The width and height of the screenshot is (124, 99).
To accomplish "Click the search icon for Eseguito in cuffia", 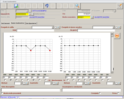I will [x=58, y=27].
